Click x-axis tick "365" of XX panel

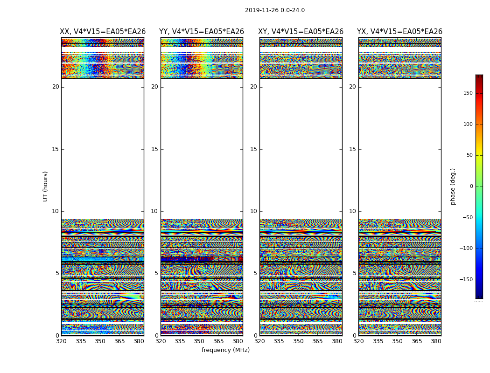[x=119, y=341]
